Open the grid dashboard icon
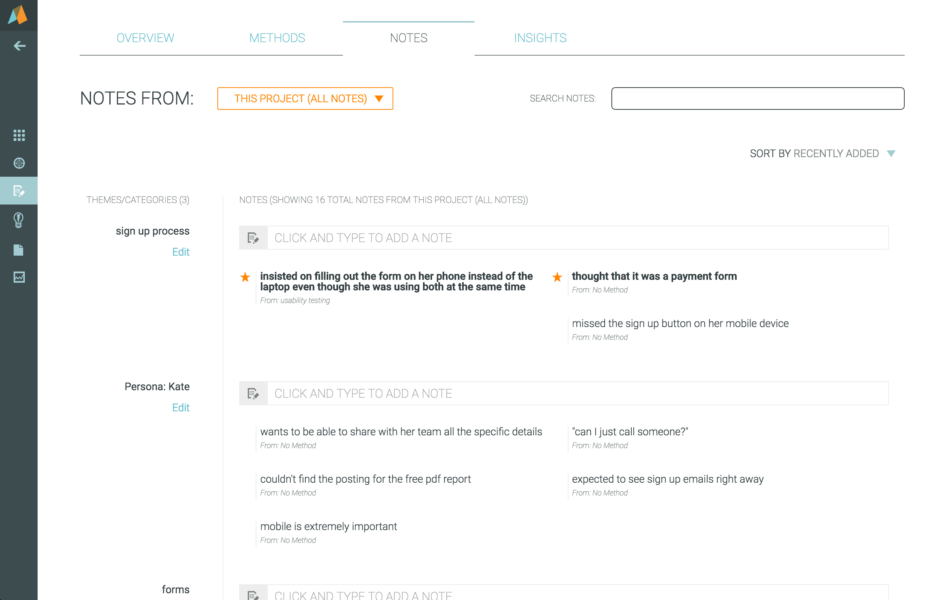Image resolution: width=931 pixels, height=600 pixels. coord(19,135)
